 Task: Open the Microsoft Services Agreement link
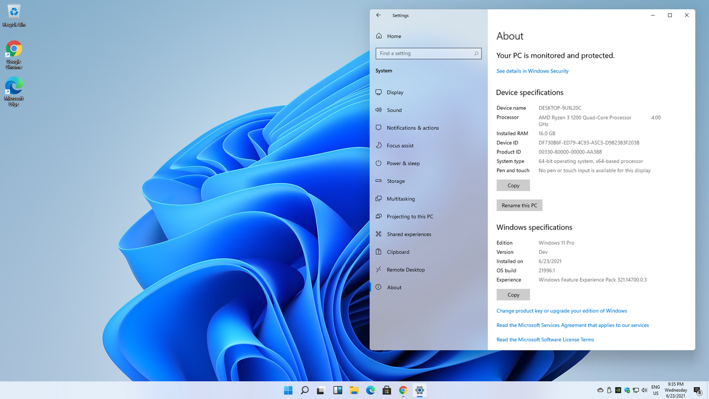tap(573, 325)
